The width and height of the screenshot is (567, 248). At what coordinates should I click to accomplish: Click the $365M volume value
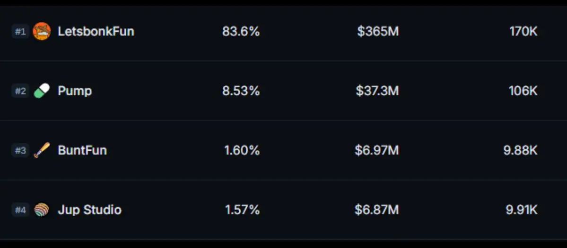[x=378, y=31]
